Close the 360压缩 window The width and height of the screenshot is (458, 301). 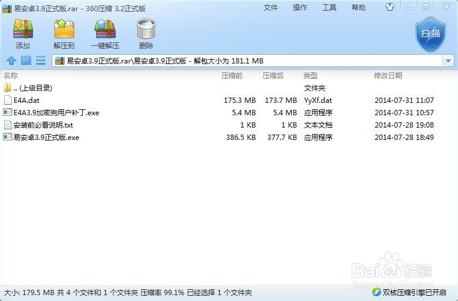click(446, 6)
